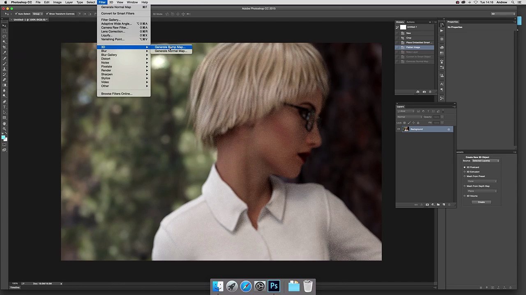Open Safari from the Dock
526x295 pixels.
point(246,286)
